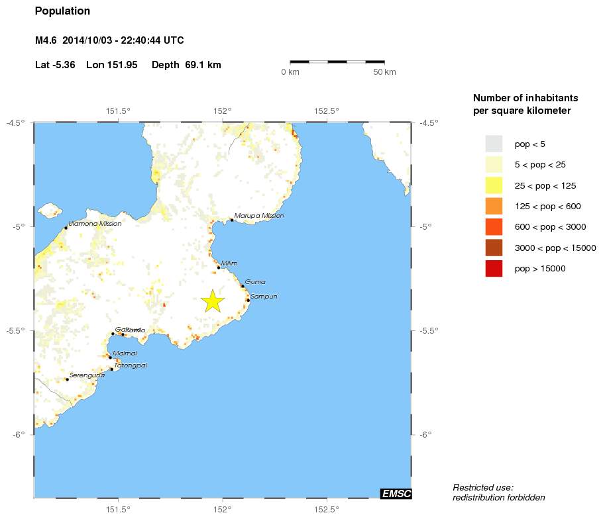Image resolution: width=603 pixels, height=519 pixels.
Task: Click the '600 < pop < 3000' legend swatch
Action: 494,227
